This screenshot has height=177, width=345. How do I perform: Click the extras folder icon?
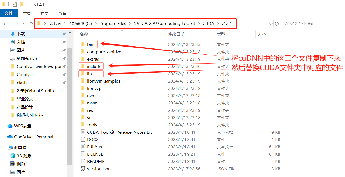pos(83,59)
